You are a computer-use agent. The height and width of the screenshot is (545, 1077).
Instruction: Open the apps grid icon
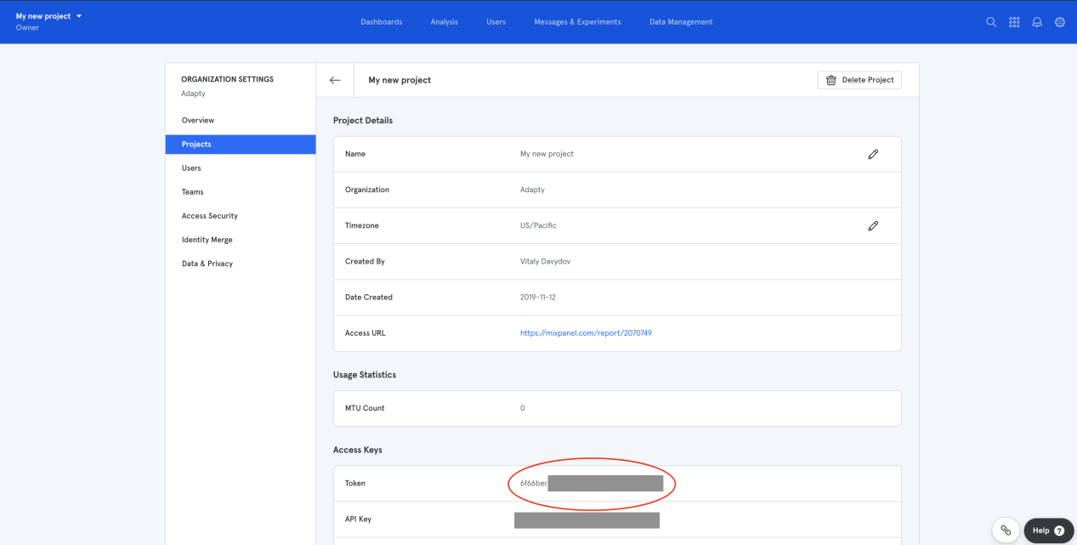tap(1014, 22)
